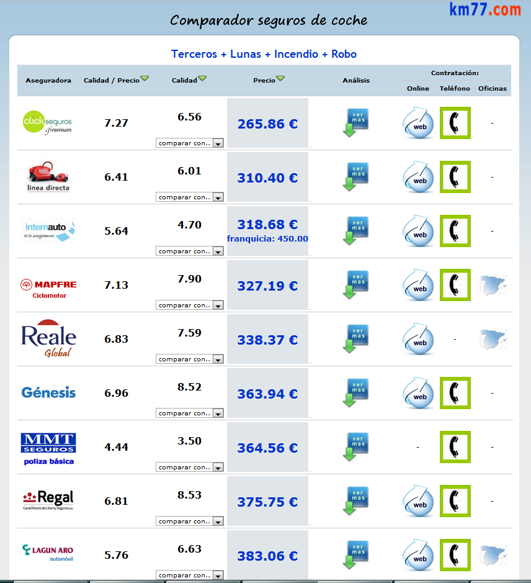This screenshot has width=531, height=583.
Task: Click 'ver mas' analysis icon for Regal
Action: pos(356,500)
